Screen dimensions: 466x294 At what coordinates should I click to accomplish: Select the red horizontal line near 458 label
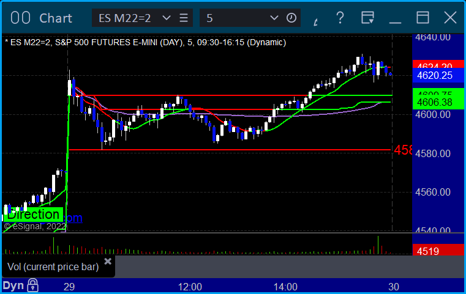(x=230, y=150)
